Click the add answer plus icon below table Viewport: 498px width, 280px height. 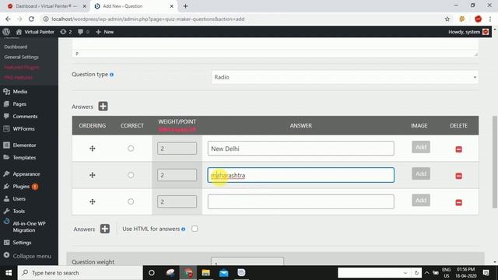(x=105, y=229)
